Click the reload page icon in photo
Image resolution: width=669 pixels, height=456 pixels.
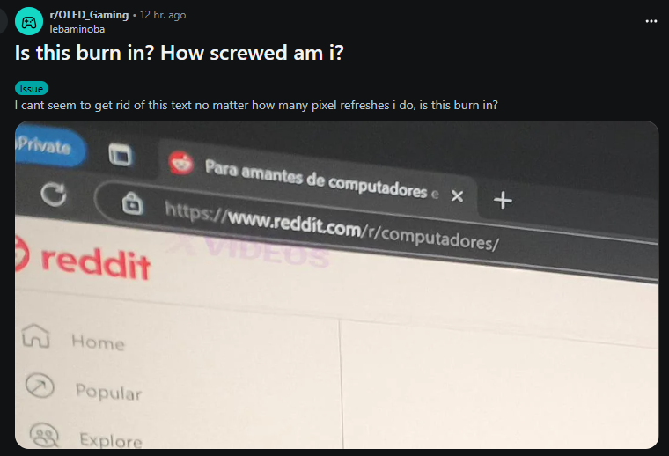point(54,195)
